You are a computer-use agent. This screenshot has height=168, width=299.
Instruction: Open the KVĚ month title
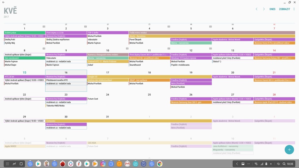pos(10,11)
